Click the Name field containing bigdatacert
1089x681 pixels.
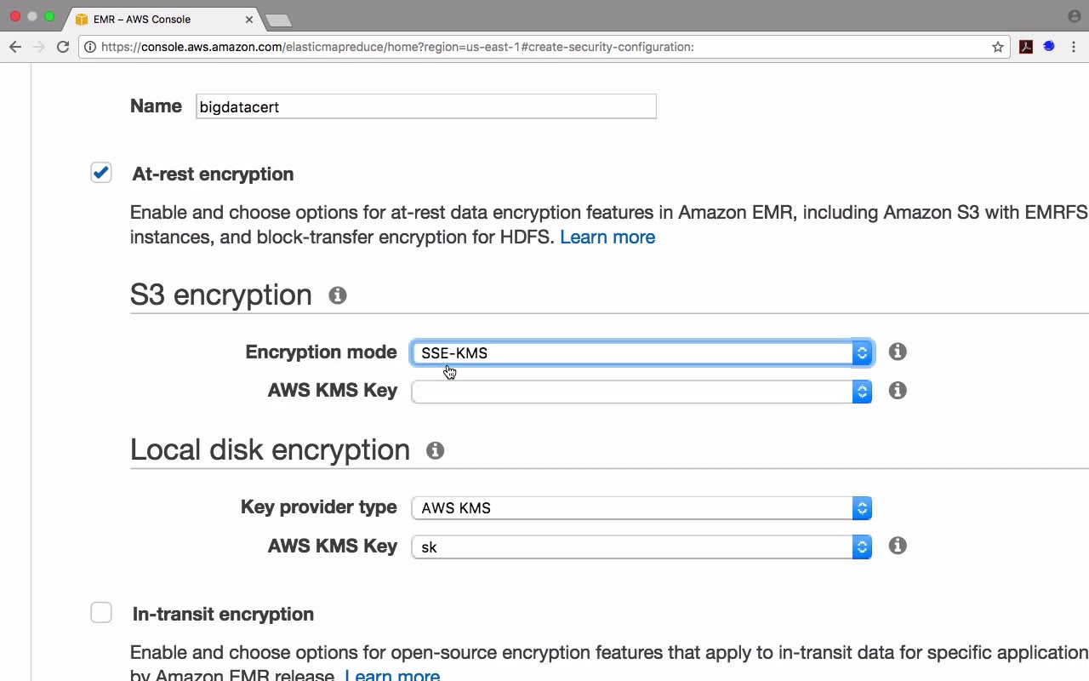click(x=425, y=106)
